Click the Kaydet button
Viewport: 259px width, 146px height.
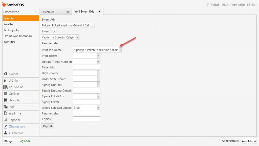[x=48, y=126]
